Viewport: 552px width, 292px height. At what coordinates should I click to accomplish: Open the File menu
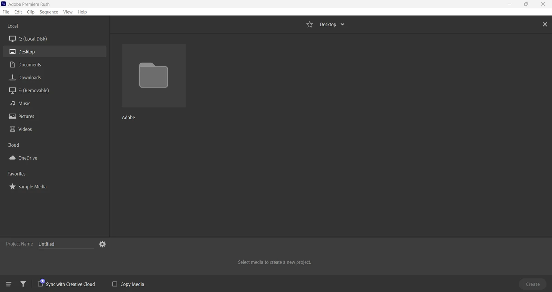tap(6, 12)
